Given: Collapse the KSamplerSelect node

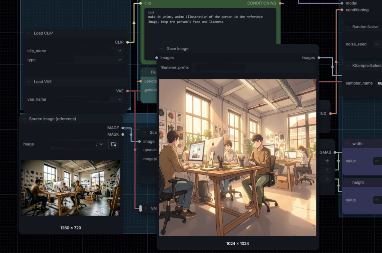Looking at the screenshot, I should pyautogui.click(x=347, y=66).
